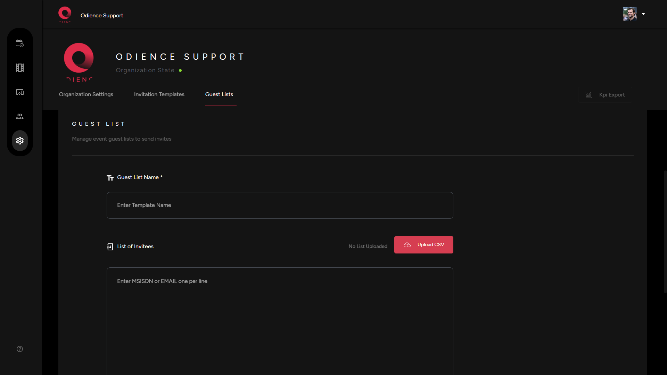667x375 pixels.
Task: Switch to Organization Settings tab
Action: (86, 94)
